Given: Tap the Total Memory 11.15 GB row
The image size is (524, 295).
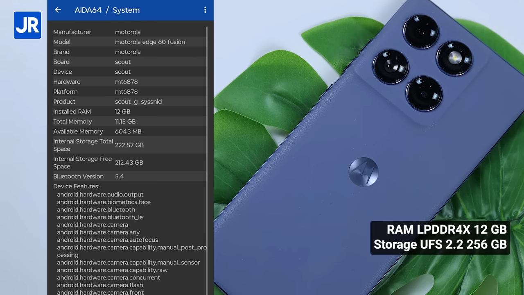Looking at the screenshot, I should tap(129, 122).
